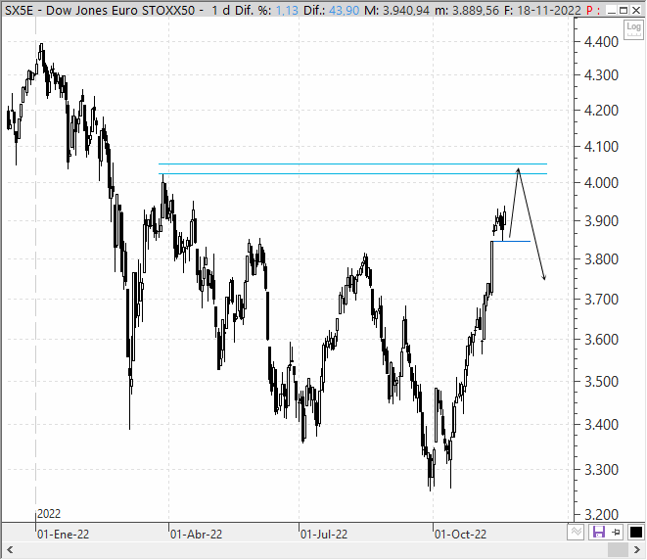Viewport: 647px width, 560px height.
Task: Toggle the Log scale button
Action: [633, 29]
